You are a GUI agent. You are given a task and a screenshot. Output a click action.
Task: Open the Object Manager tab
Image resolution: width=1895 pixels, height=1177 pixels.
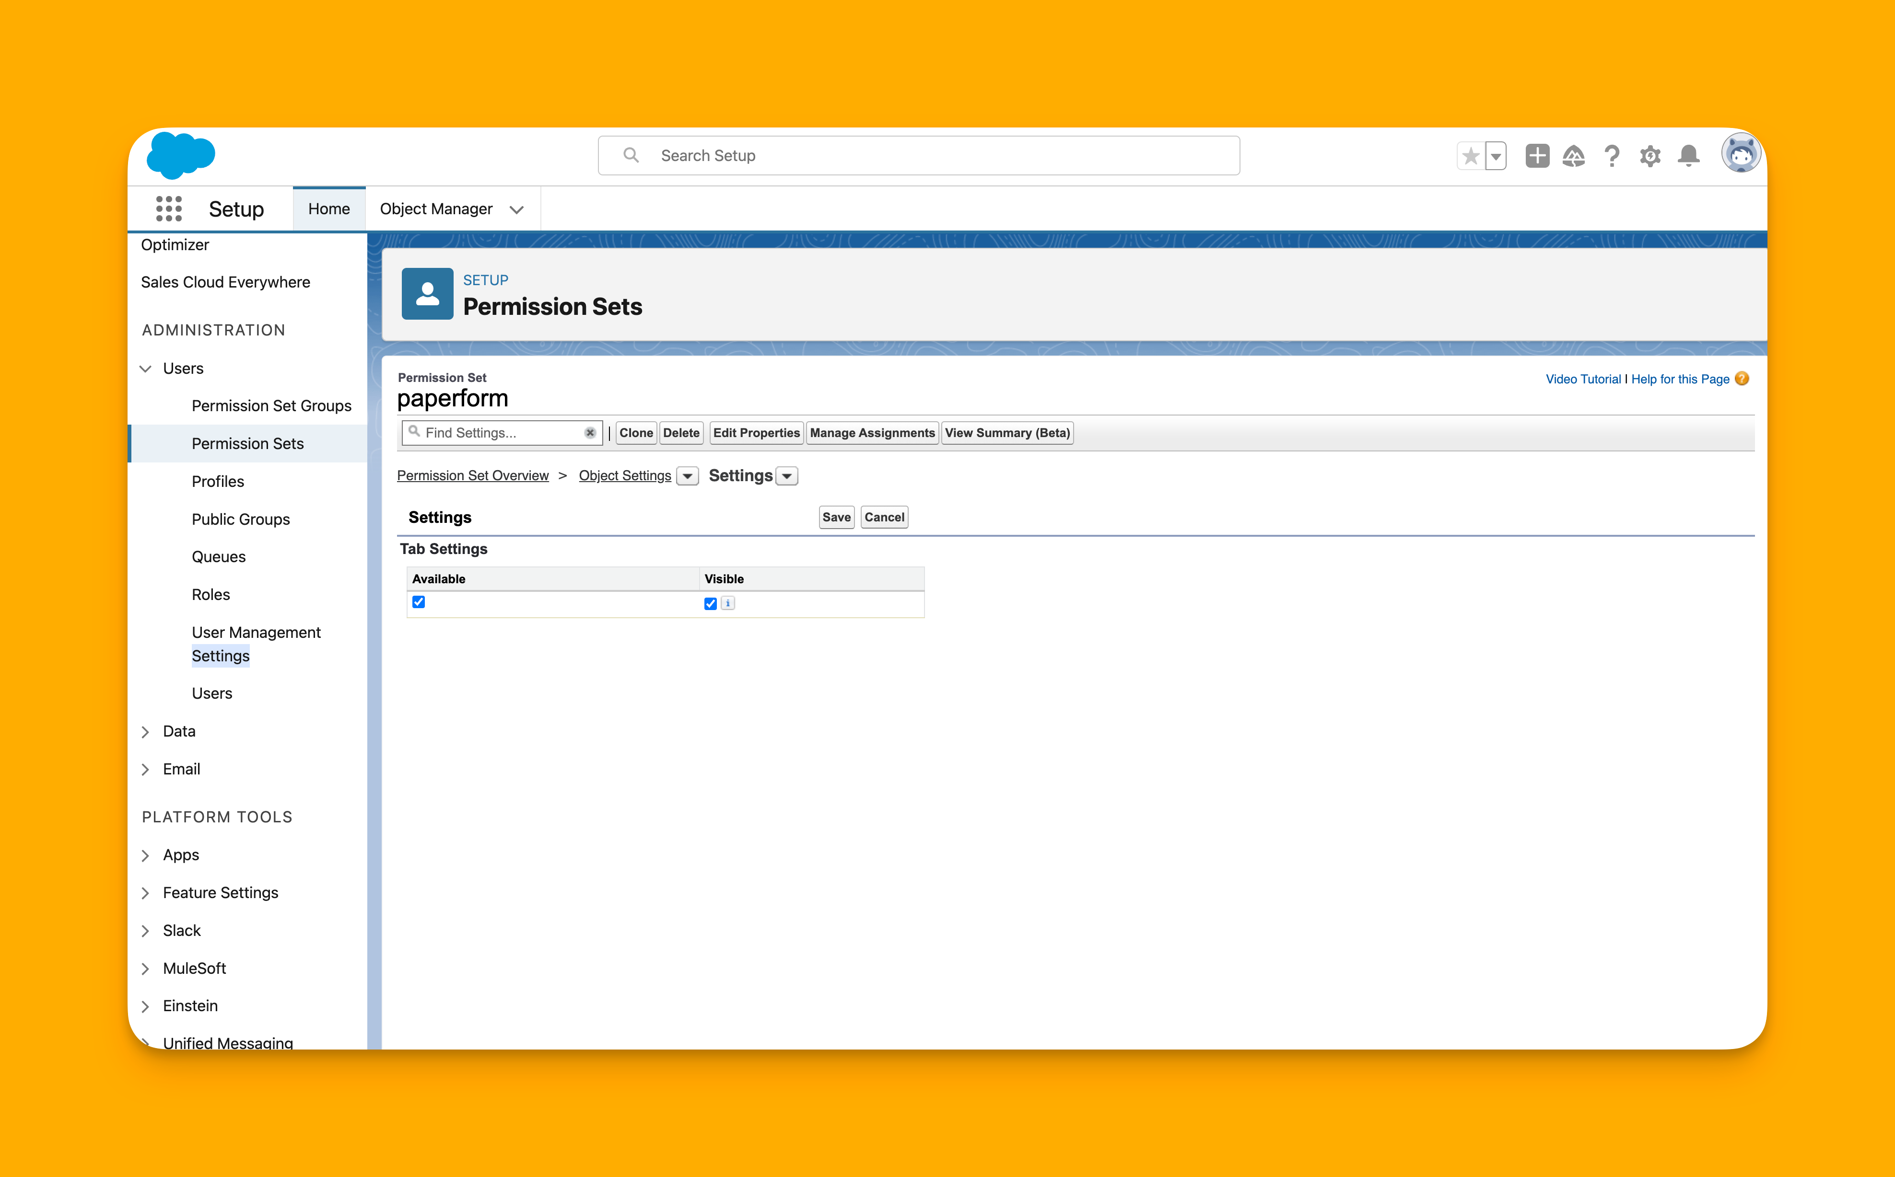[435, 208]
